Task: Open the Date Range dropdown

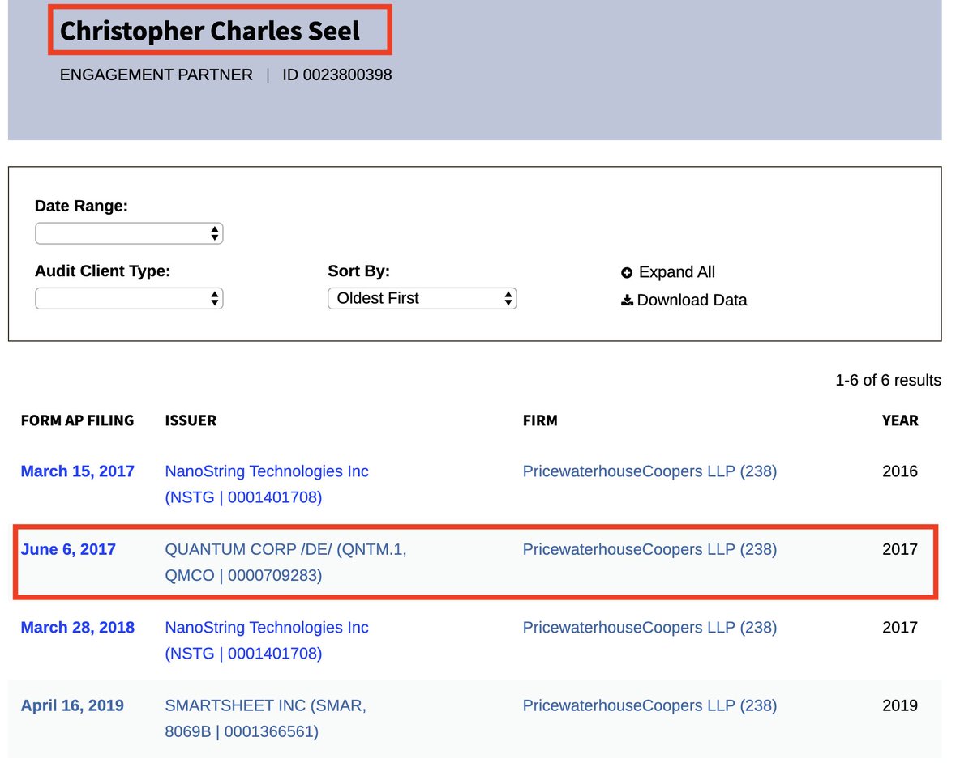Action: coord(129,233)
